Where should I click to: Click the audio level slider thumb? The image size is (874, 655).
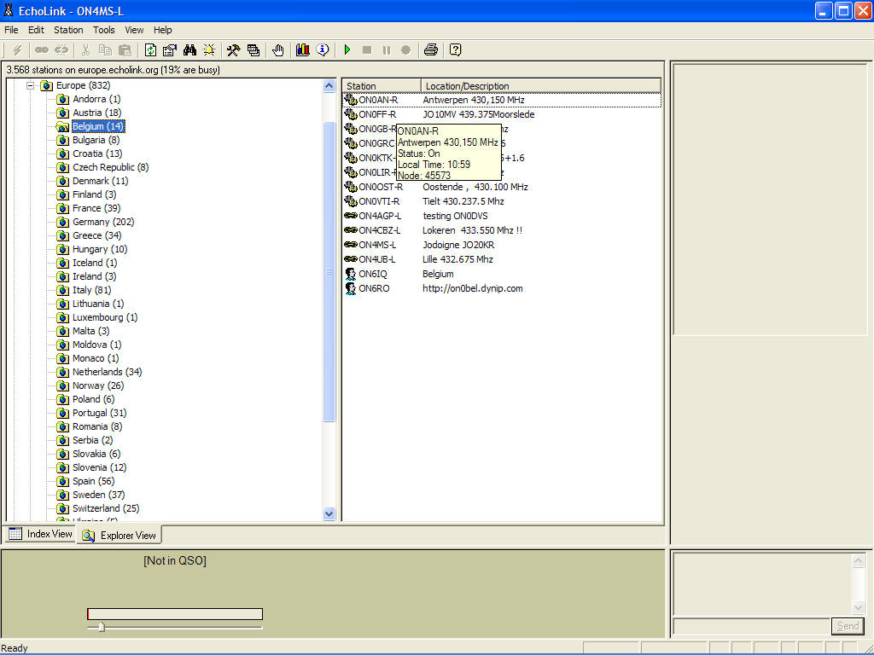(102, 628)
